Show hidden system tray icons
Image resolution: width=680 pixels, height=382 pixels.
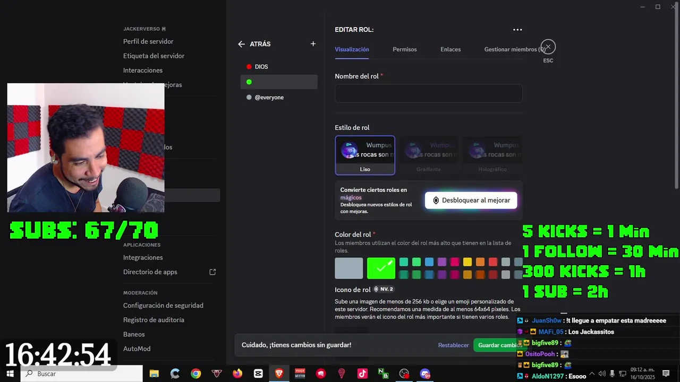pyautogui.click(x=592, y=374)
